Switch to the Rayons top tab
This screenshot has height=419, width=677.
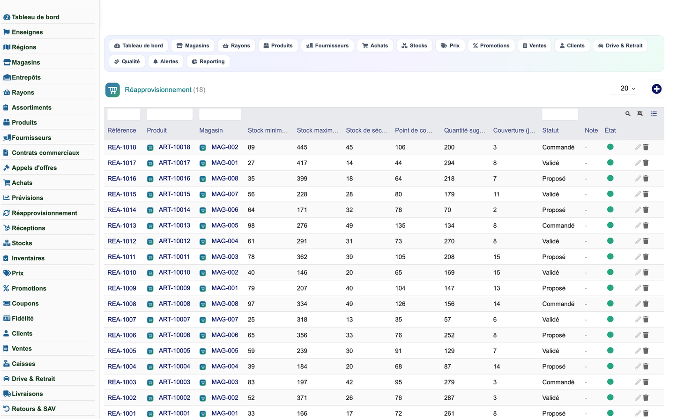(x=237, y=45)
